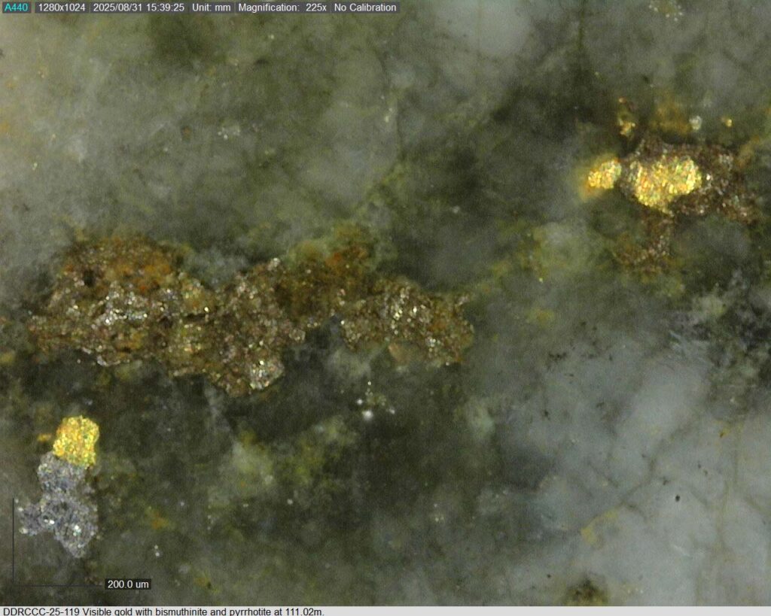This screenshot has width=771, height=616.
Task: Select the gold grain above grey bismuthinite
Action: [76, 439]
